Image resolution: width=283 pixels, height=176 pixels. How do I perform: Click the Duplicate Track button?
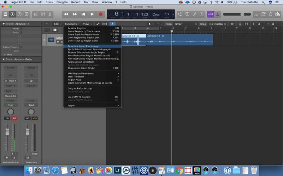click(55, 30)
